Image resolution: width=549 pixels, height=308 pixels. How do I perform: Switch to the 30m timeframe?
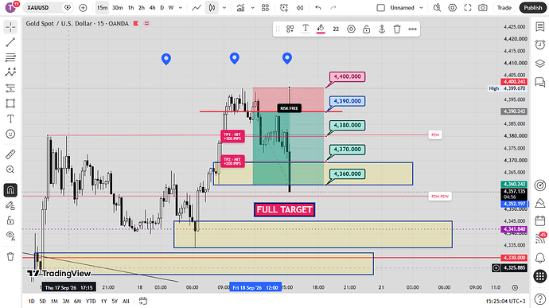[117, 7]
